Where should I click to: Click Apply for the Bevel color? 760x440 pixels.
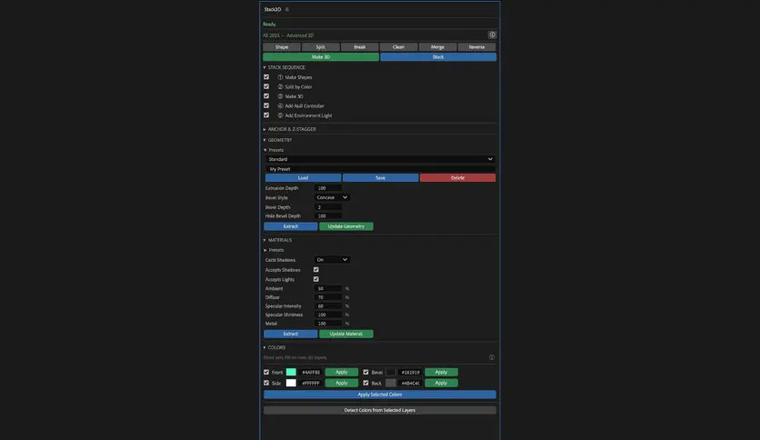[x=441, y=372]
